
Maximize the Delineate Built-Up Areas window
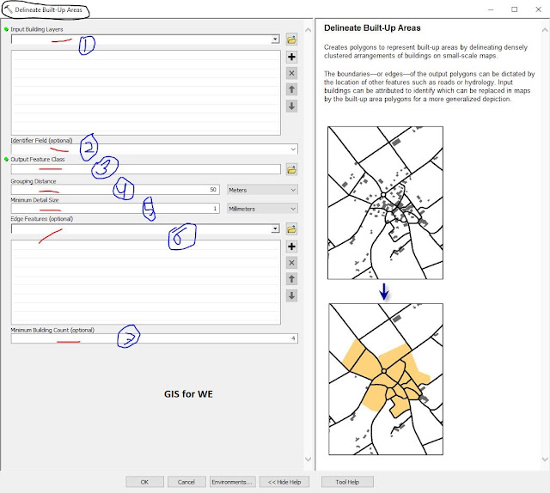tap(514, 9)
